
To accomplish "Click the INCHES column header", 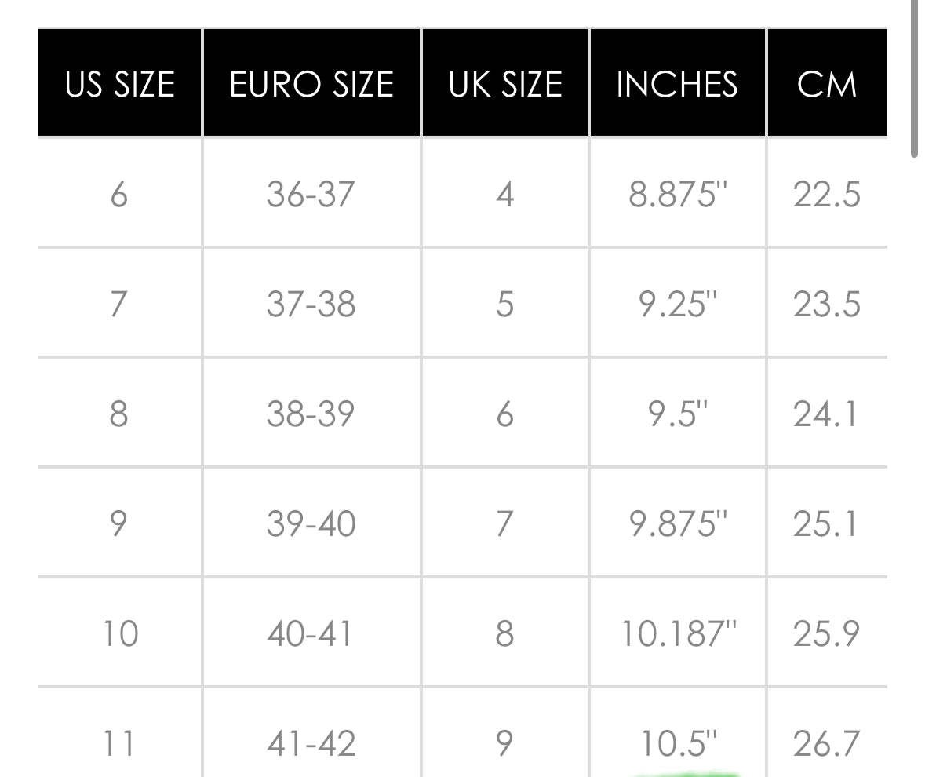I will point(677,84).
